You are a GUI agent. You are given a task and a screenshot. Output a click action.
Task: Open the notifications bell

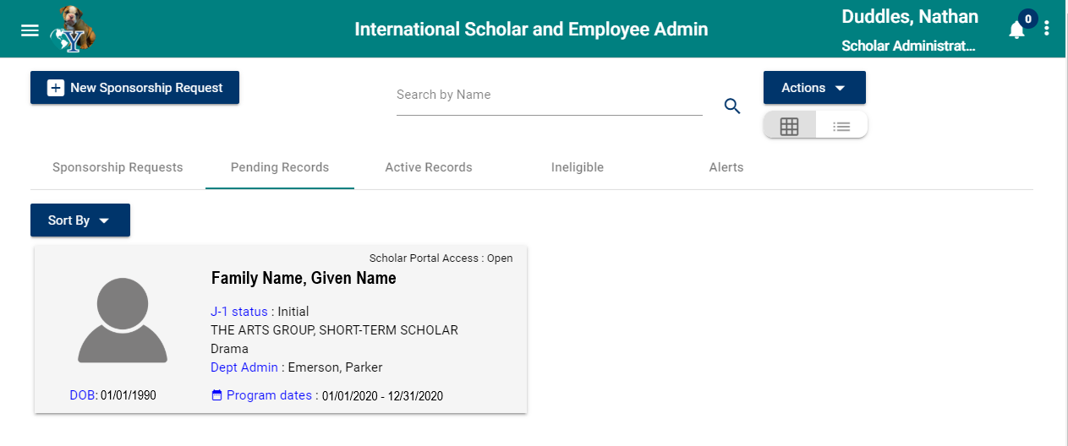coord(1016,30)
